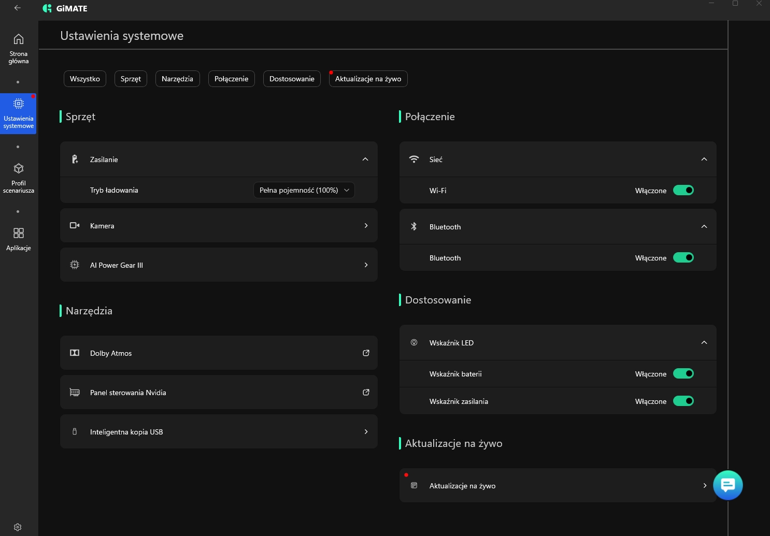The width and height of the screenshot is (770, 536).
Task: Launch Dolby Atmos external link icon
Action: pyautogui.click(x=366, y=353)
